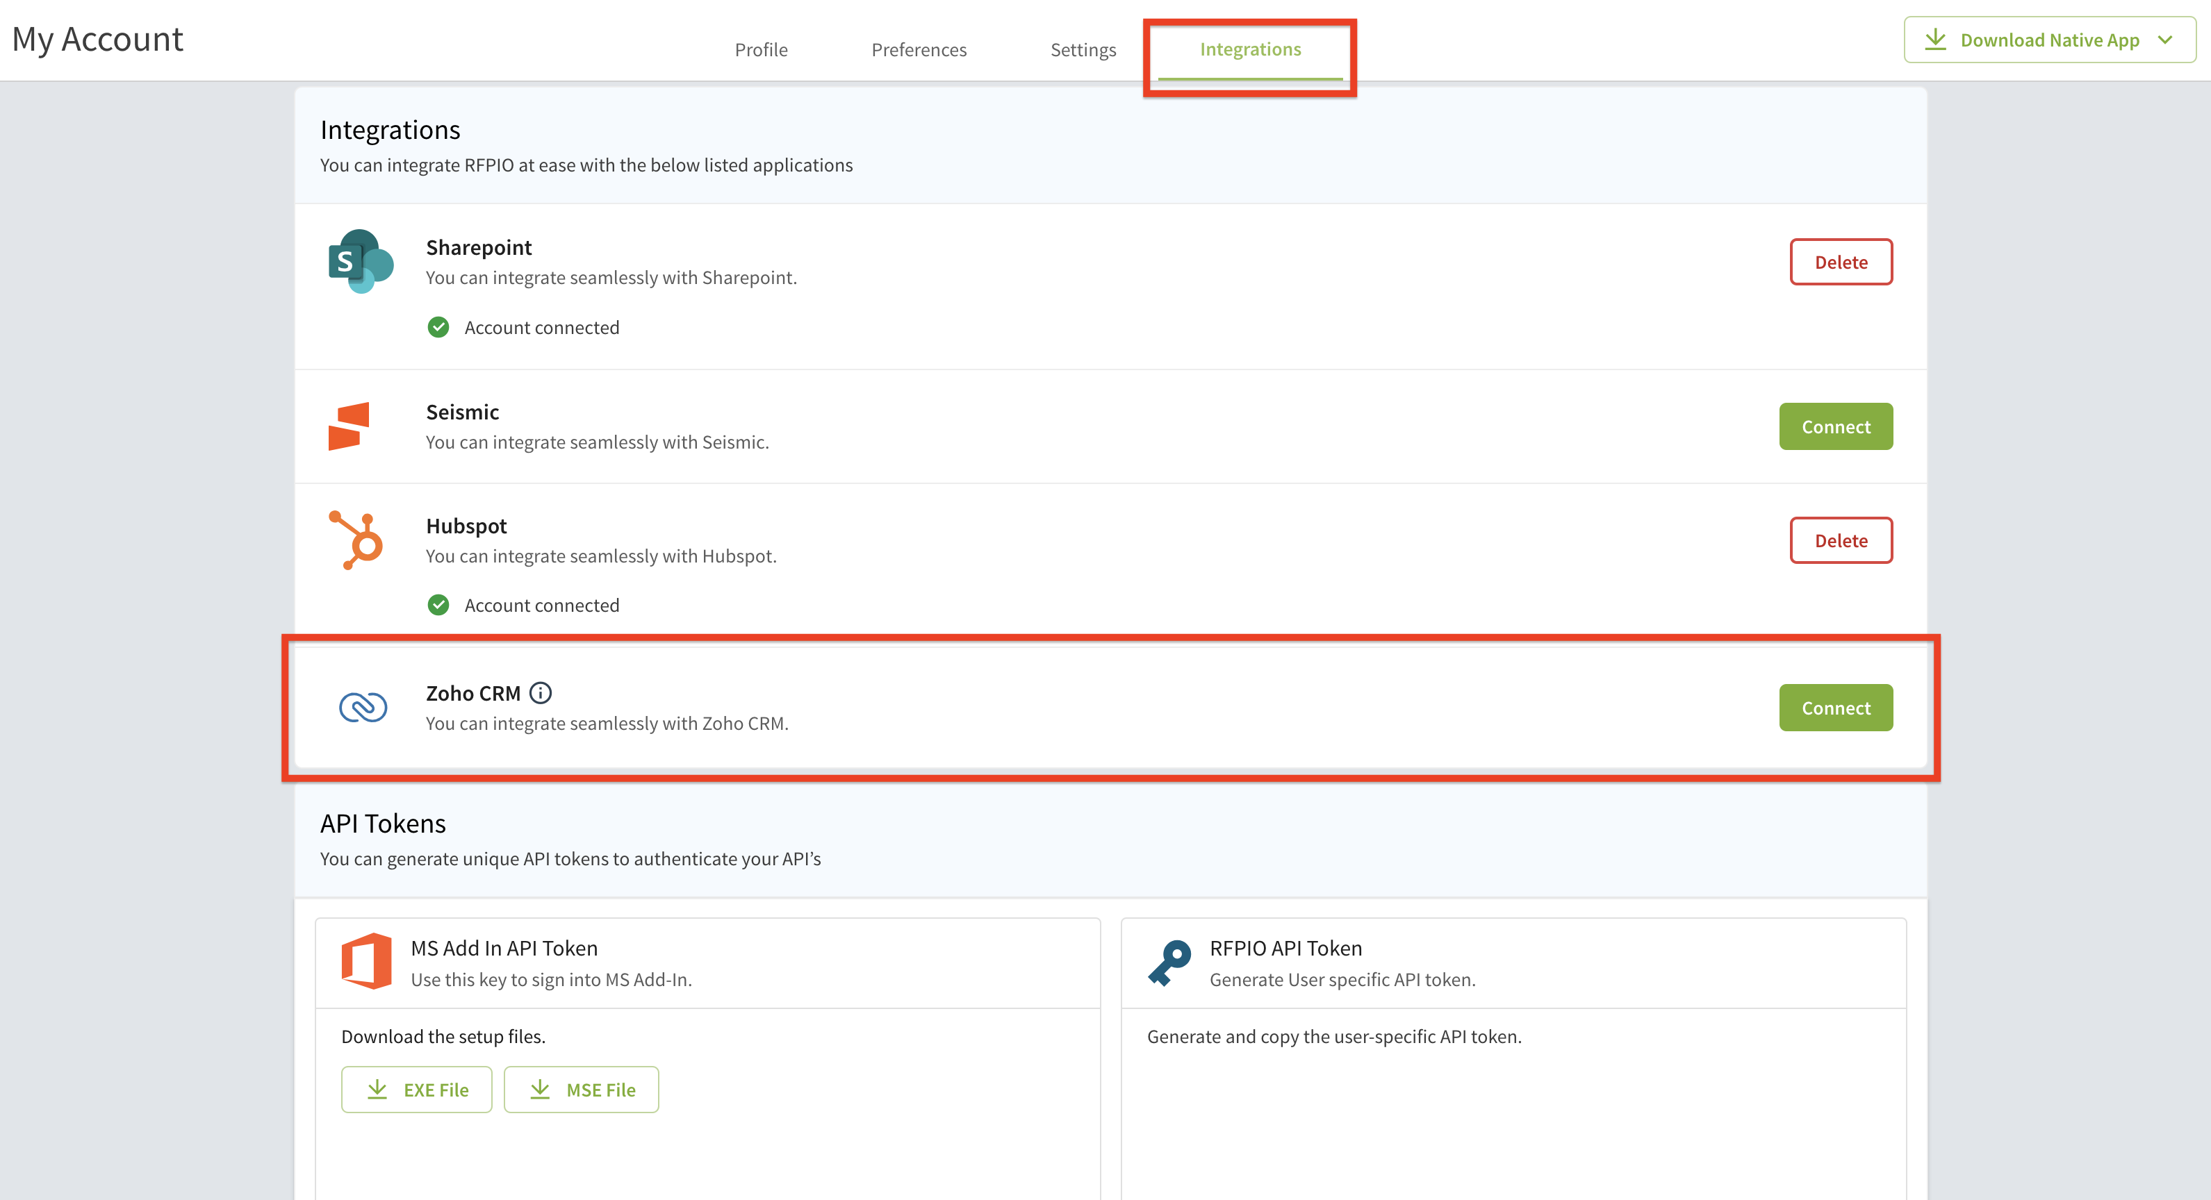
Task: Click the download arrow icon beside Download Native App
Action: tap(1935, 40)
